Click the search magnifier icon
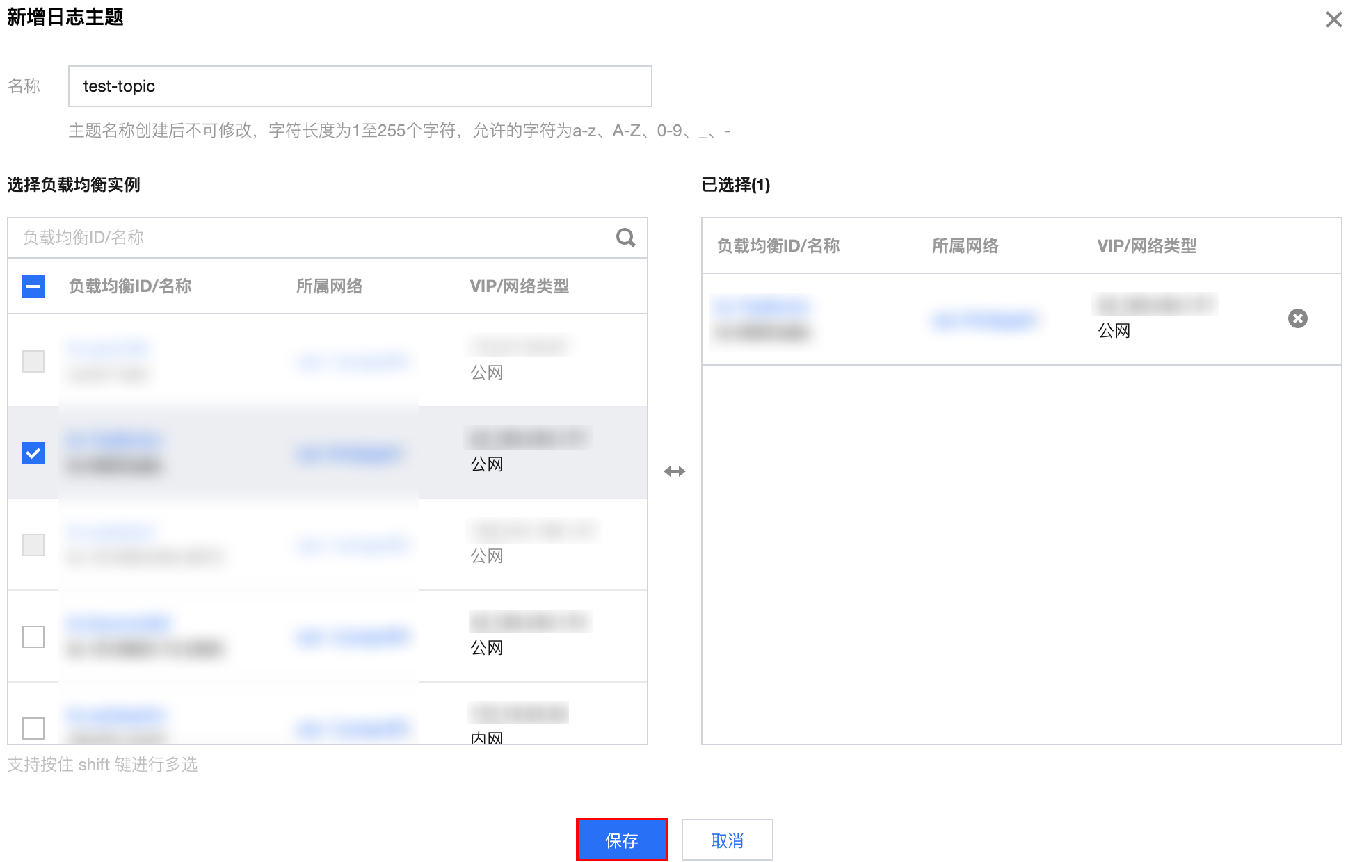 click(625, 238)
